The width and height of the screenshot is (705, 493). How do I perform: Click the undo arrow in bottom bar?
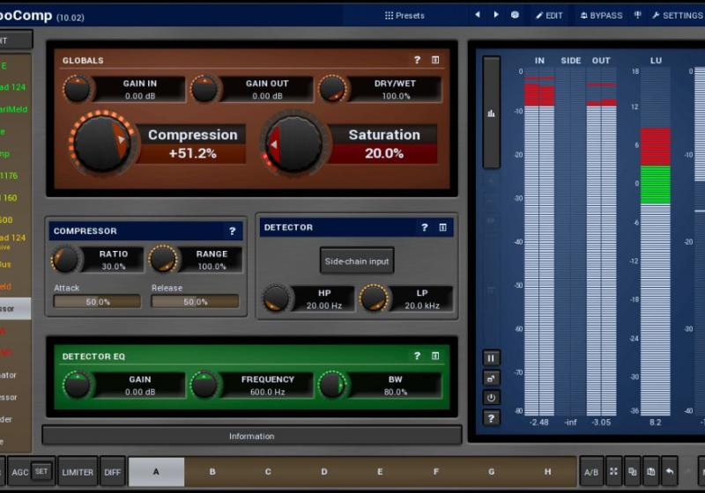(670, 472)
